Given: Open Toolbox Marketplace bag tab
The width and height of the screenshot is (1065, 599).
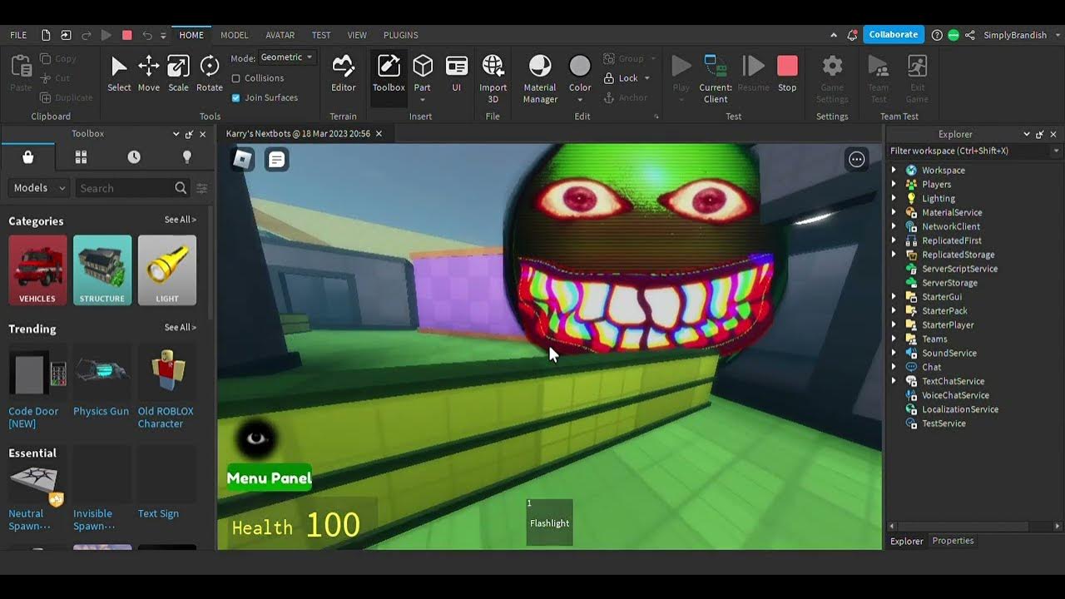Looking at the screenshot, I should (28, 157).
